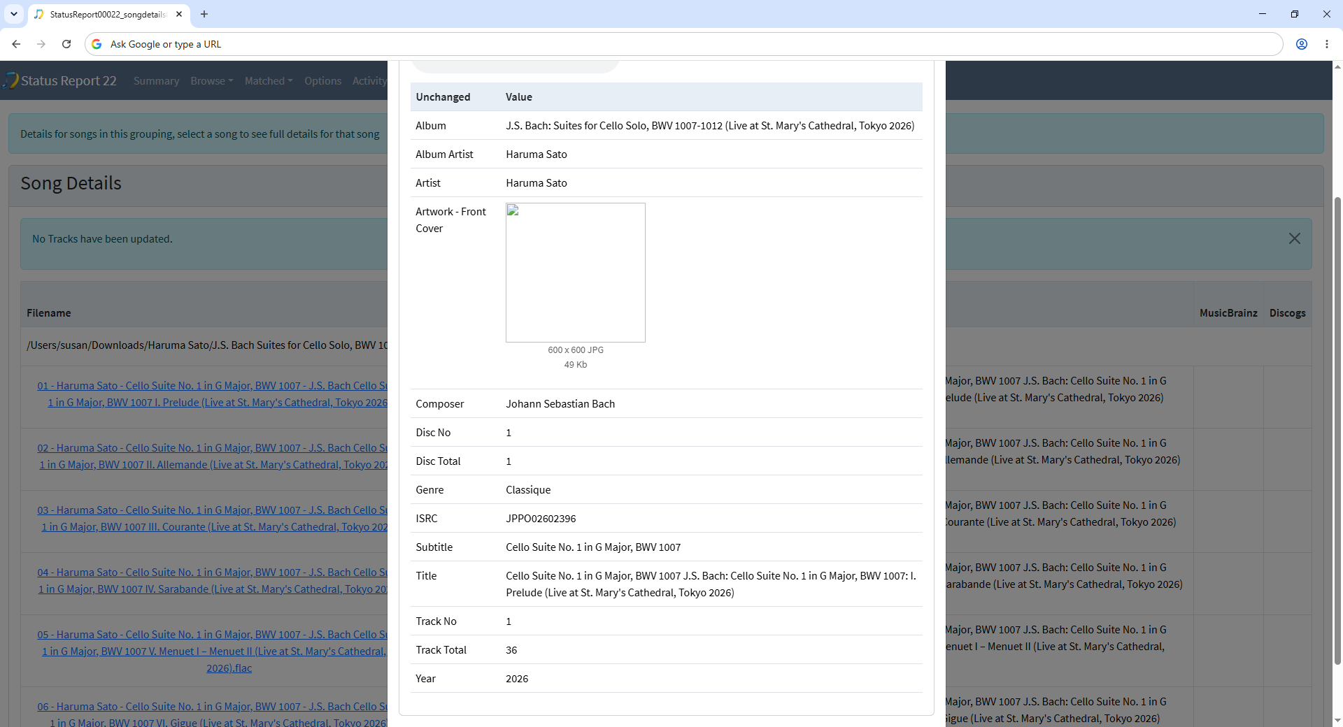Viewport: 1343px width, 727px height.
Task: Open a new browser tab
Action: coord(204,14)
